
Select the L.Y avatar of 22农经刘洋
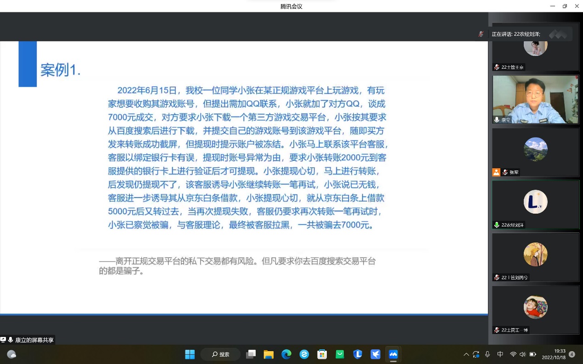point(536,202)
